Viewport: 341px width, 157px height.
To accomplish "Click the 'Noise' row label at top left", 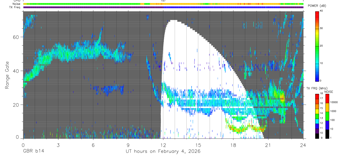I will tap(17, 4).
